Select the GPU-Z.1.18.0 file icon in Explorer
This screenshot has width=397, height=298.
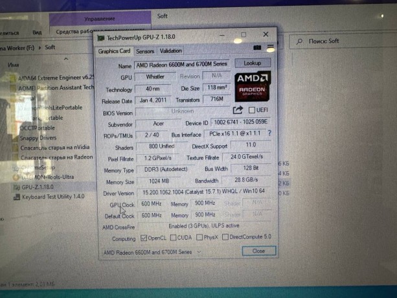[16, 187]
